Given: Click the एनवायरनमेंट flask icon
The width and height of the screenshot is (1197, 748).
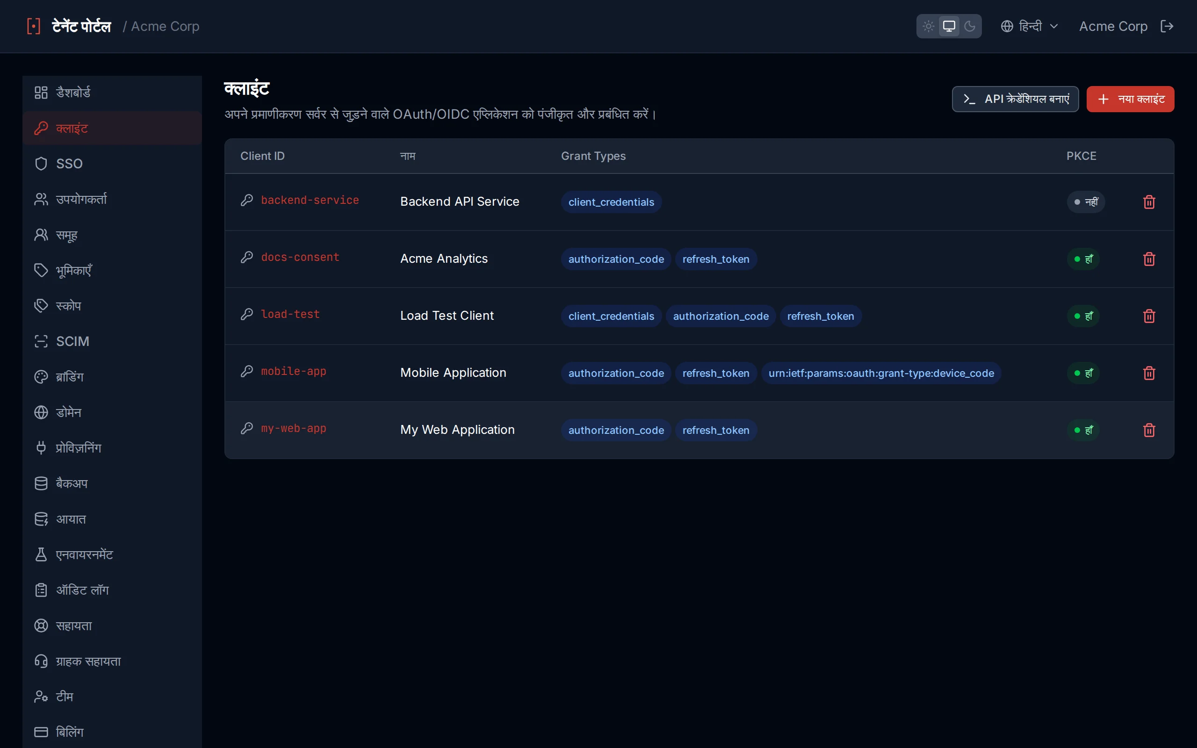Looking at the screenshot, I should pyautogui.click(x=41, y=554).
